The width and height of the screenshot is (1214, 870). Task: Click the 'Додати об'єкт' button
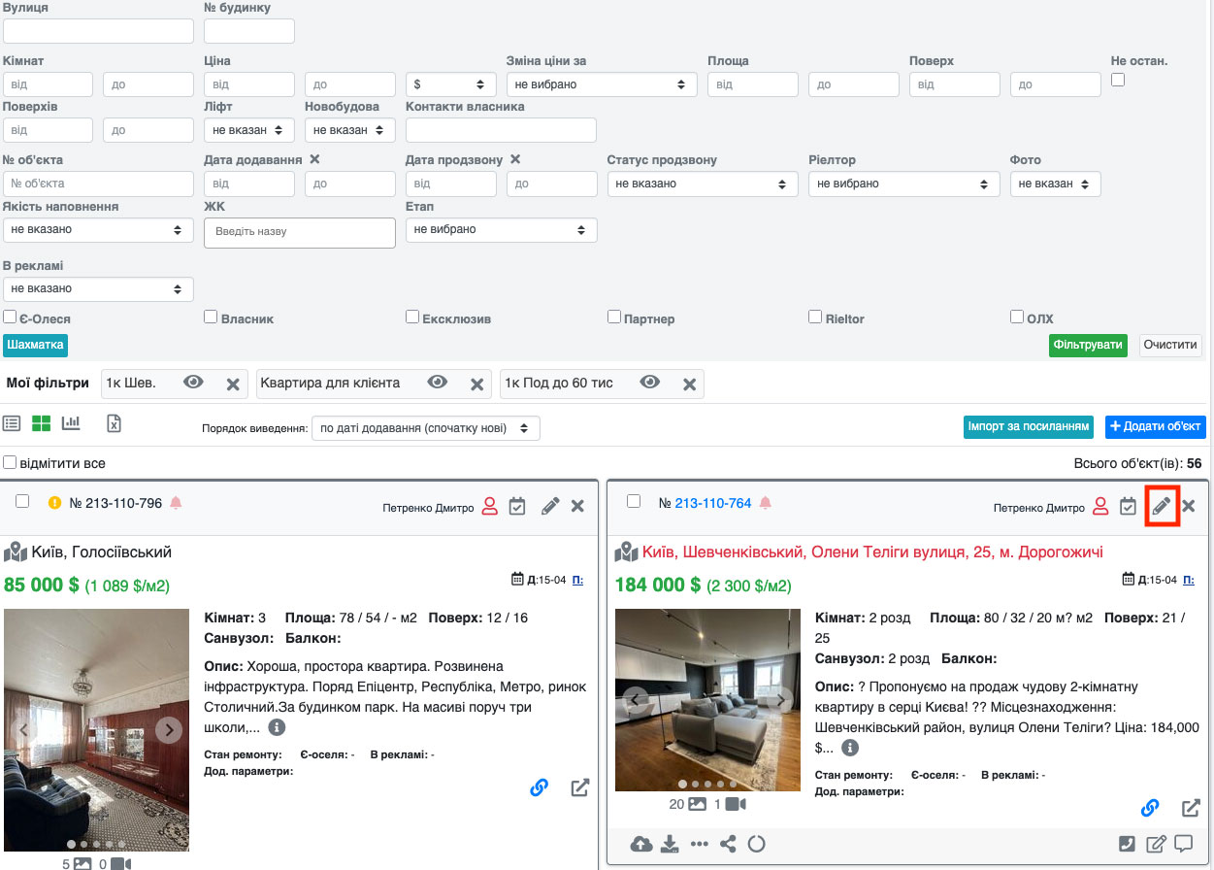pos(1155,426)
